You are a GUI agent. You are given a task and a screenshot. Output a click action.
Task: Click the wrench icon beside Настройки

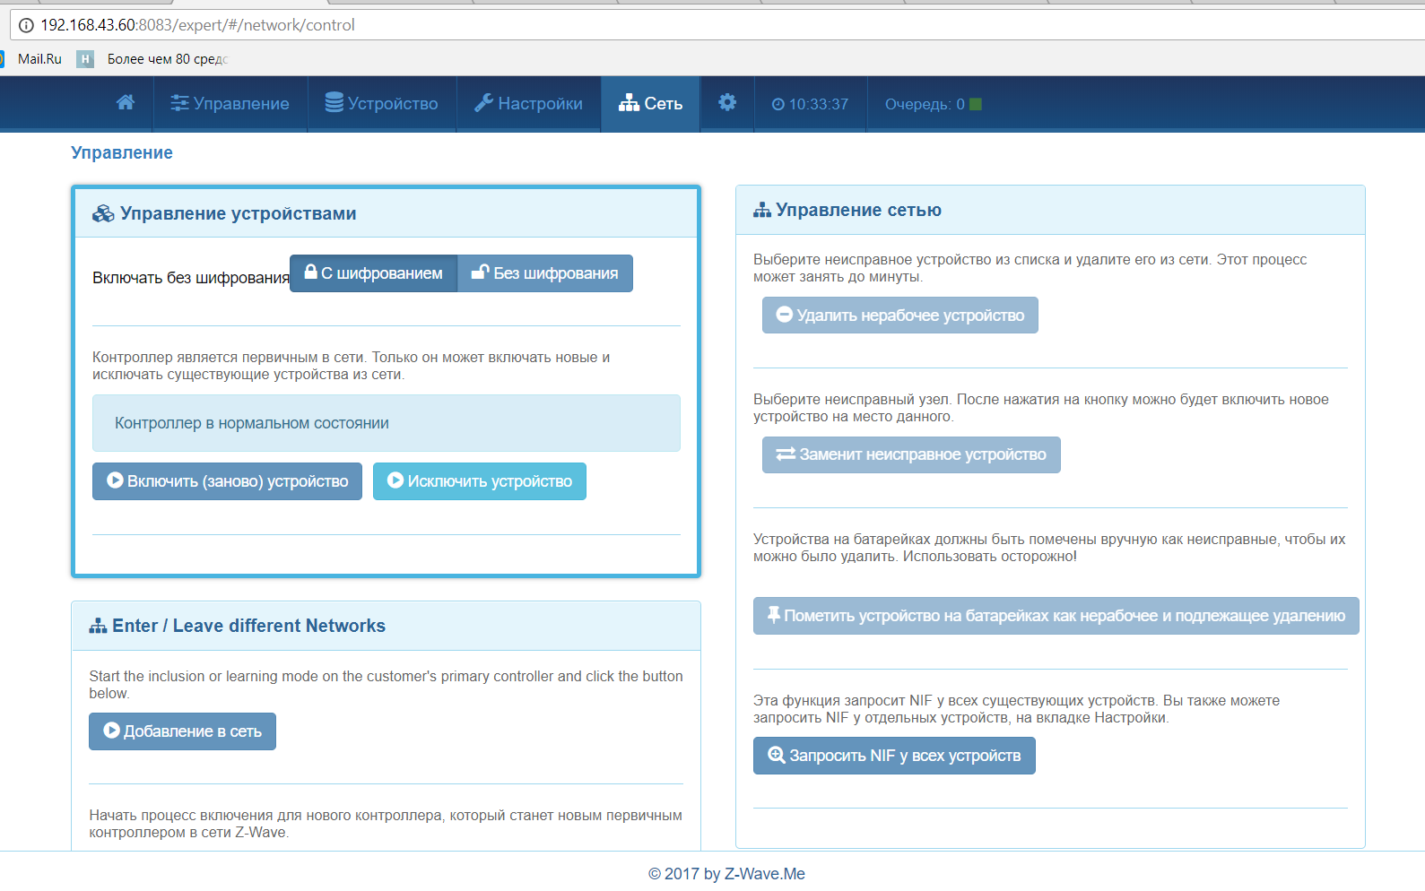point(484,103)
